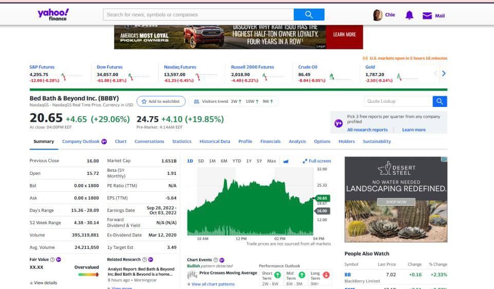This screenshot has width=494, height=289.
Task: Click the SHOP NOW button on Desert Steel ad
Action: [396, 202]
